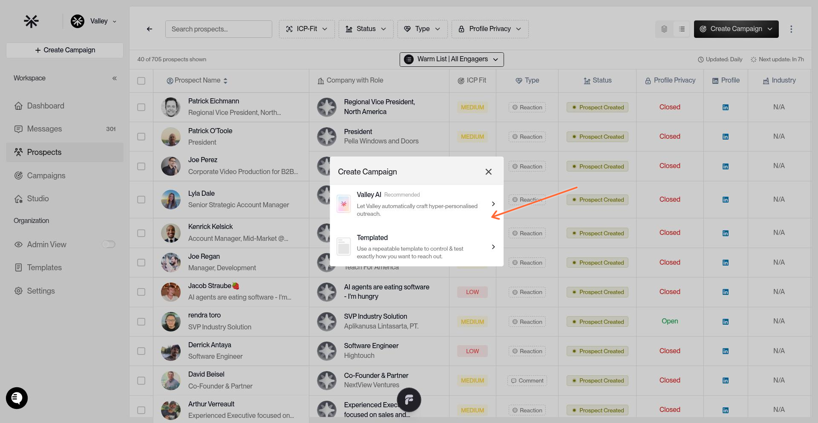This screenshot has height=423, width=818.
Task: Check the box for Jacob Straube
Action: coord(141,292)
